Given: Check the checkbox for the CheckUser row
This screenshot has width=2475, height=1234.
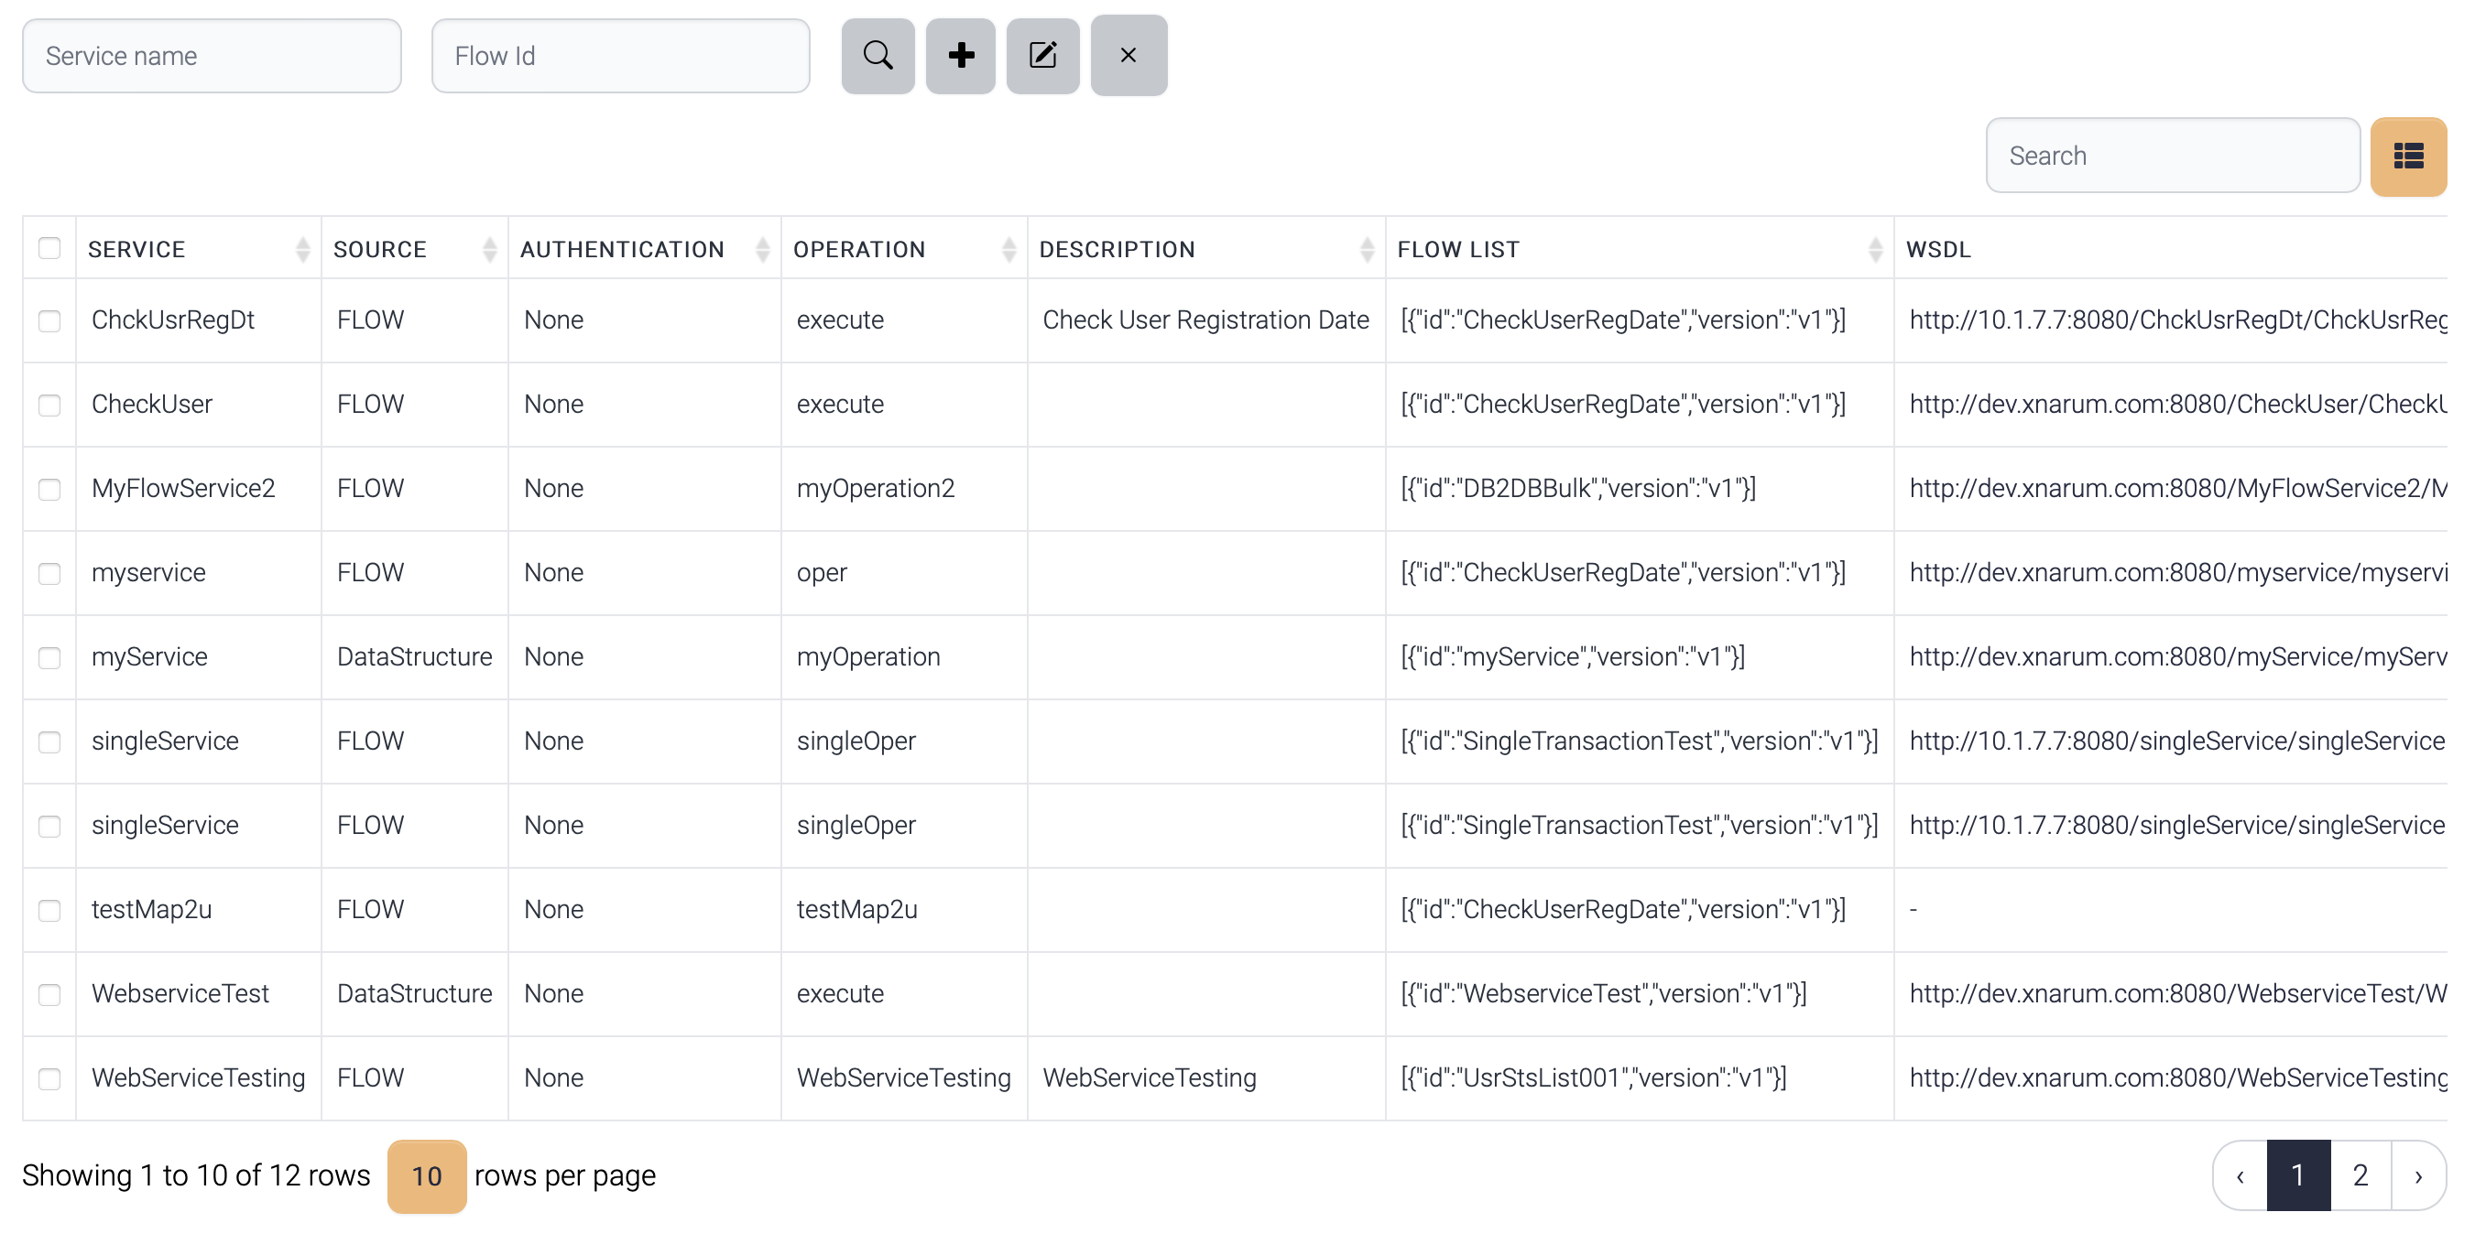Looking at the screenshot, I should [49, 405].
